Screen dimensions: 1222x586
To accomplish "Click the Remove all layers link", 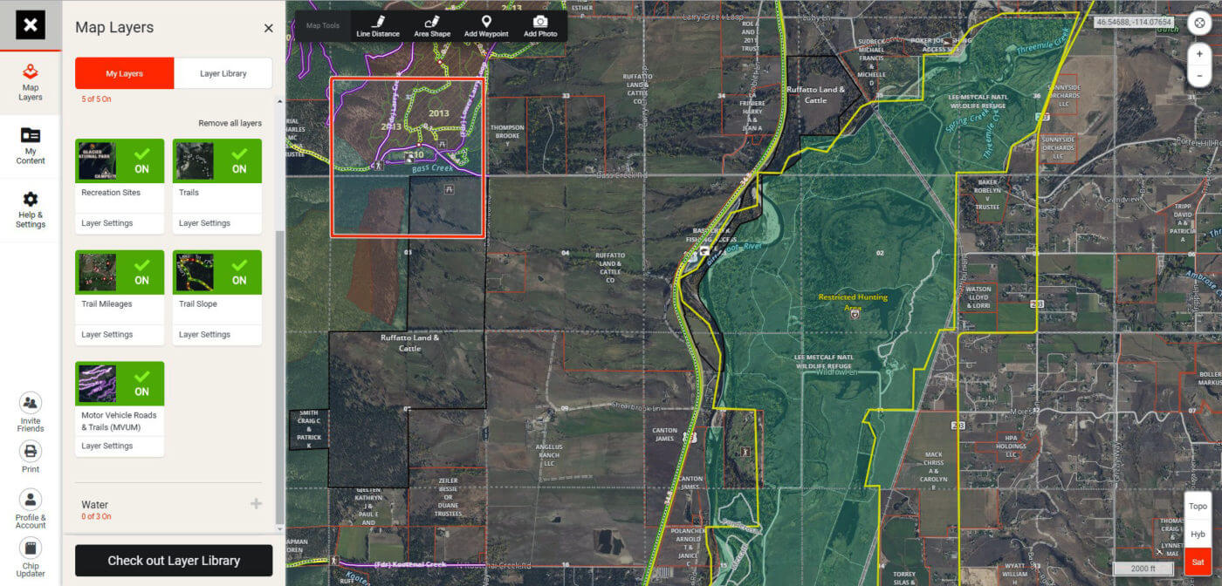I will click(230, 123).
